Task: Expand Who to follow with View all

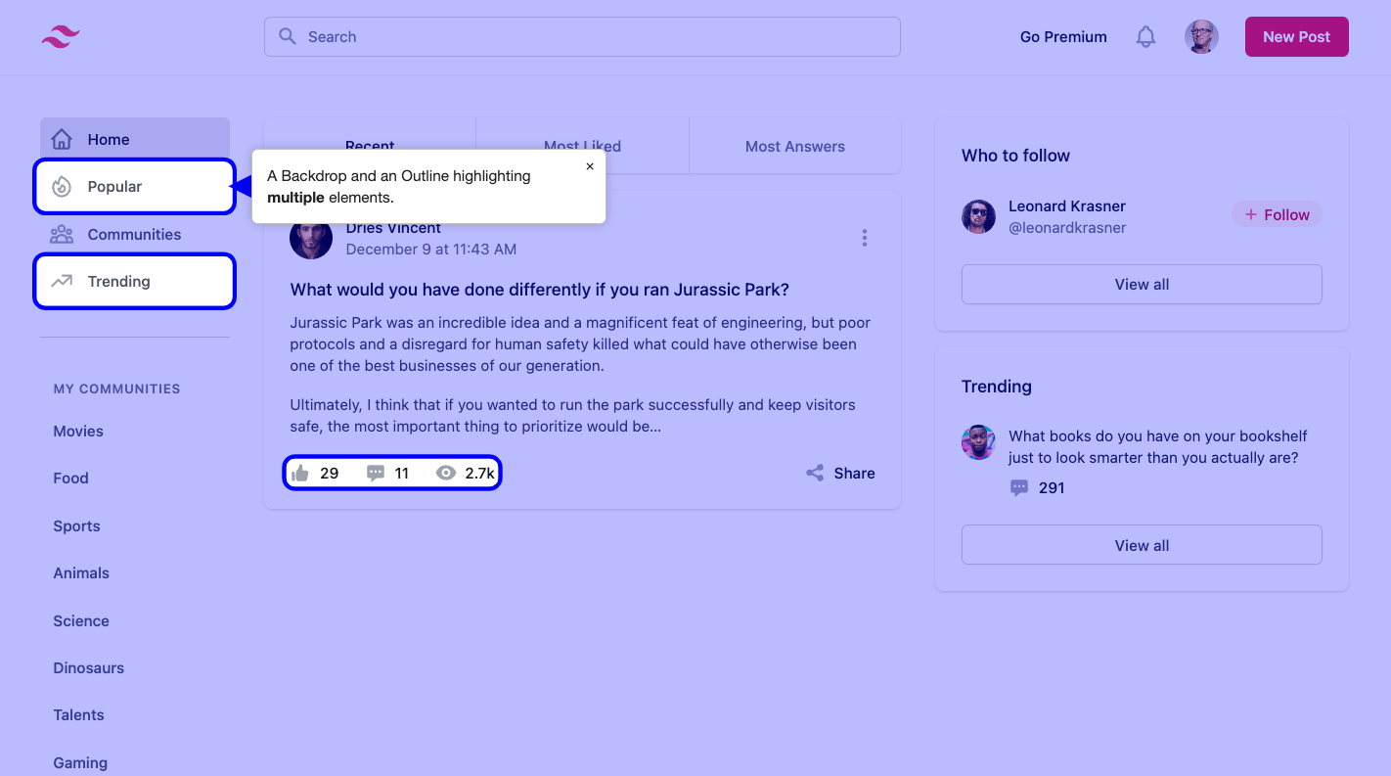Action: click(1141, 284)
